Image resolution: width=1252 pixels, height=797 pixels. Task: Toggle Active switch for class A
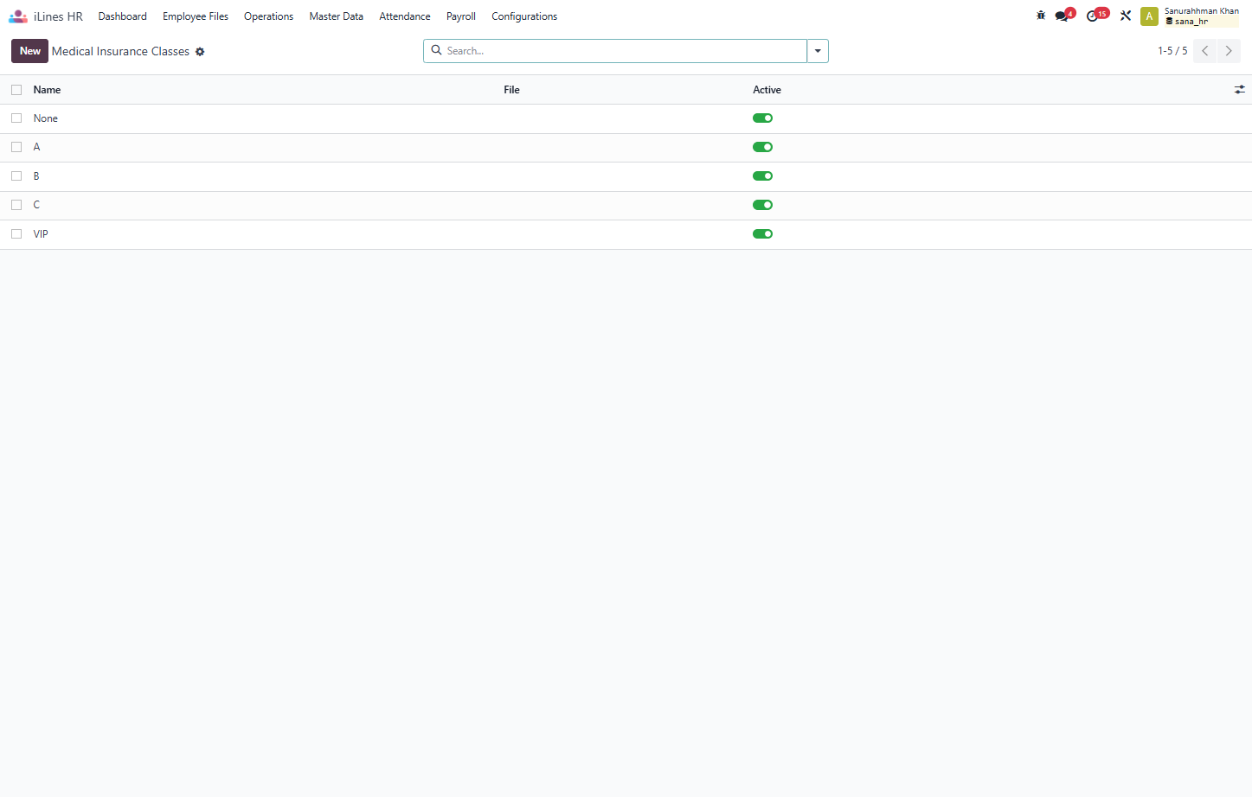[x=762, y=147]
